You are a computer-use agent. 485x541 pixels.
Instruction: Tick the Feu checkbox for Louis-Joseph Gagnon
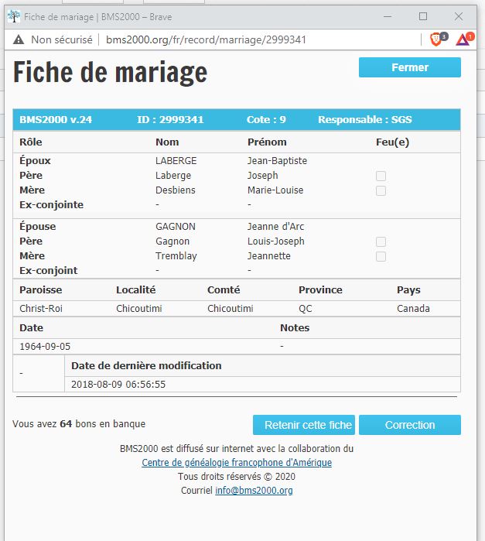pos(381,241)
